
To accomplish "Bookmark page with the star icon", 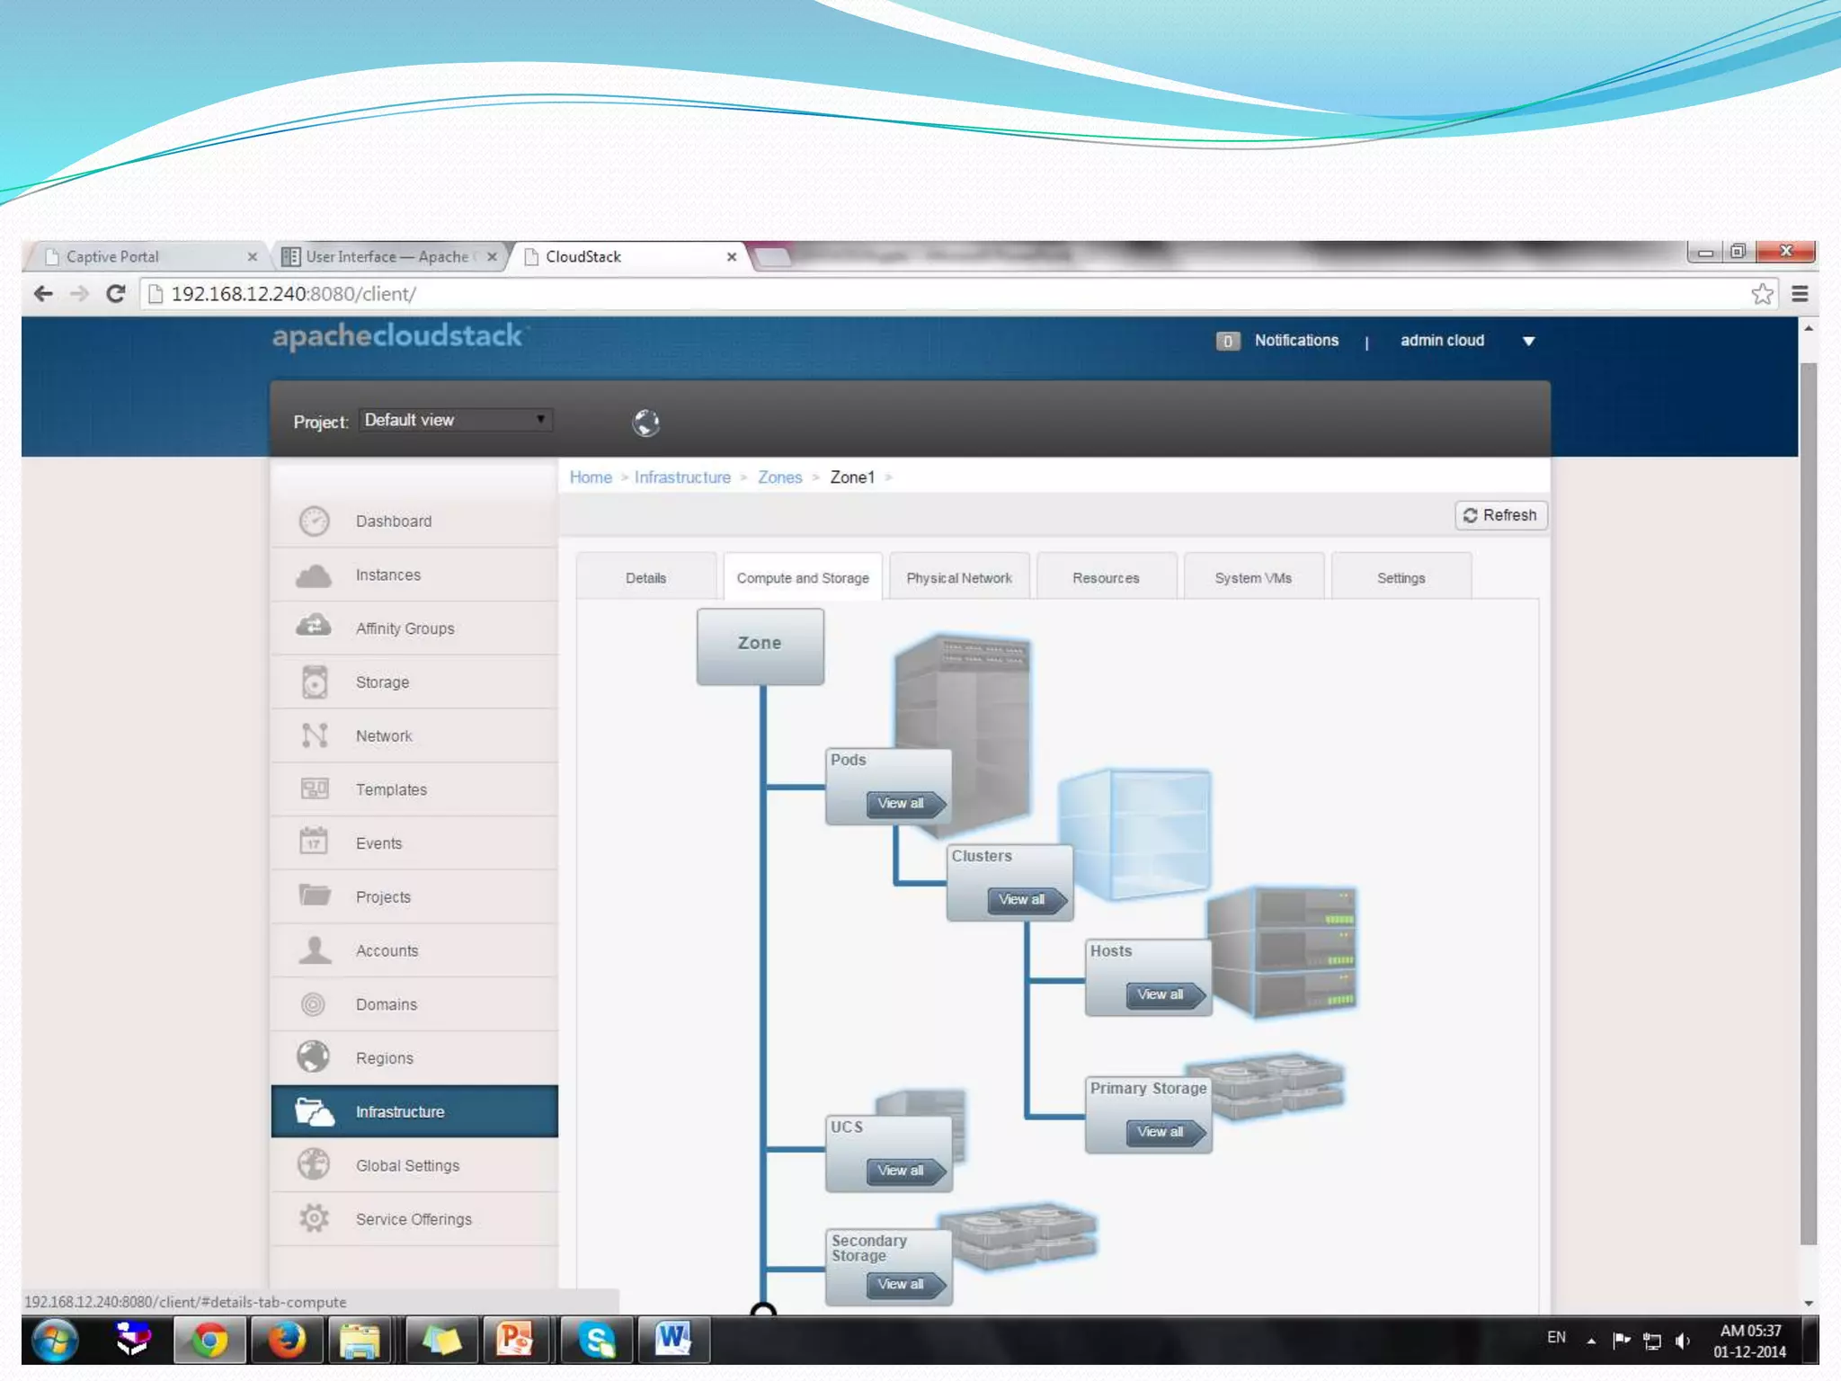I will click(x=1762, y=294).
